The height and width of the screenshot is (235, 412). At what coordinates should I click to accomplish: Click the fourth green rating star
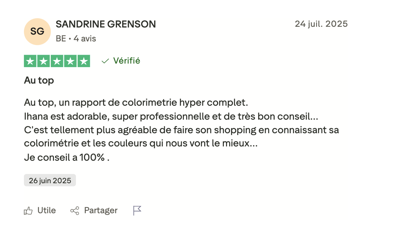point(70,61)
